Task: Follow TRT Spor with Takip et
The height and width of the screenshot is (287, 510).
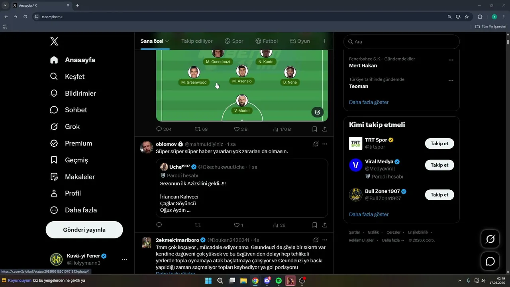Action: (x=439, y=143)
